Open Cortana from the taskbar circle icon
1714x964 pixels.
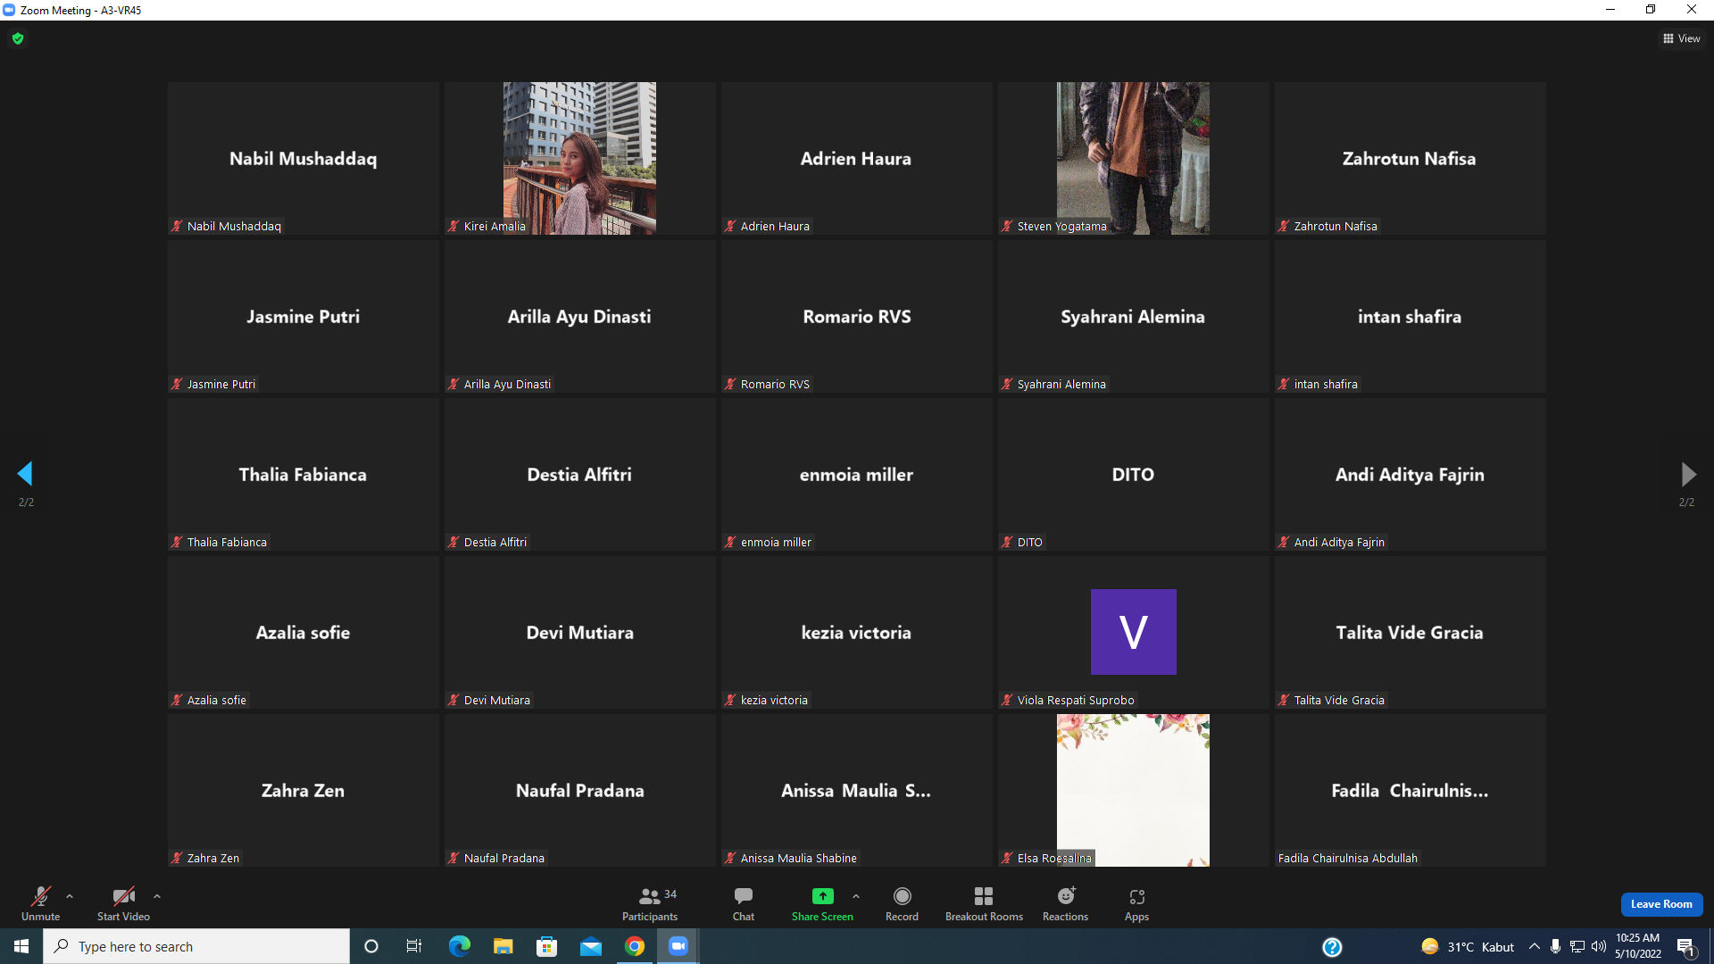[x=371, y=946]
